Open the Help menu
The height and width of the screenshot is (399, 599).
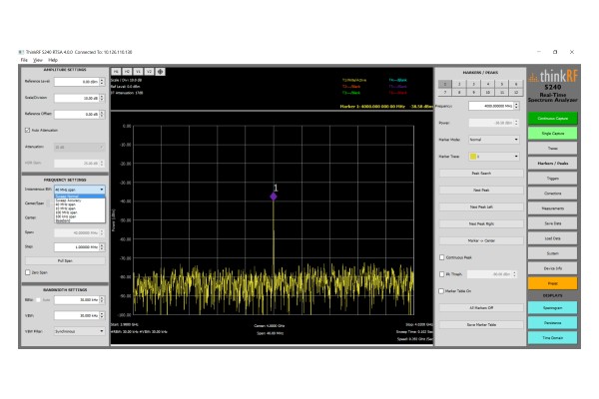click(x=53, y=60)
